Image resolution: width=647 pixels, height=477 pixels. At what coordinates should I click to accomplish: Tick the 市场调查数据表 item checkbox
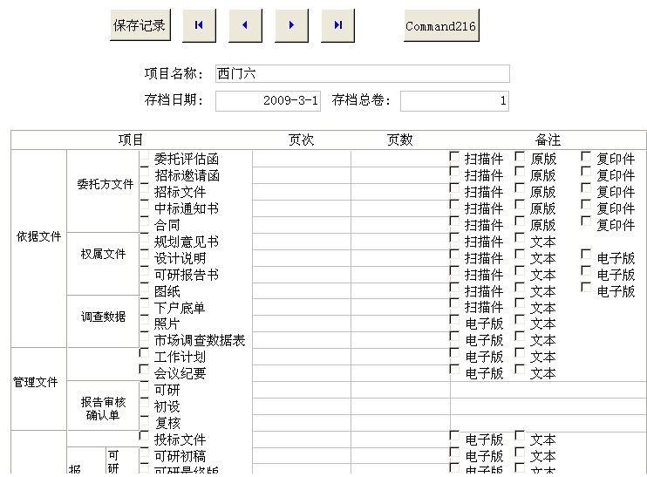[x=144, y=337]
